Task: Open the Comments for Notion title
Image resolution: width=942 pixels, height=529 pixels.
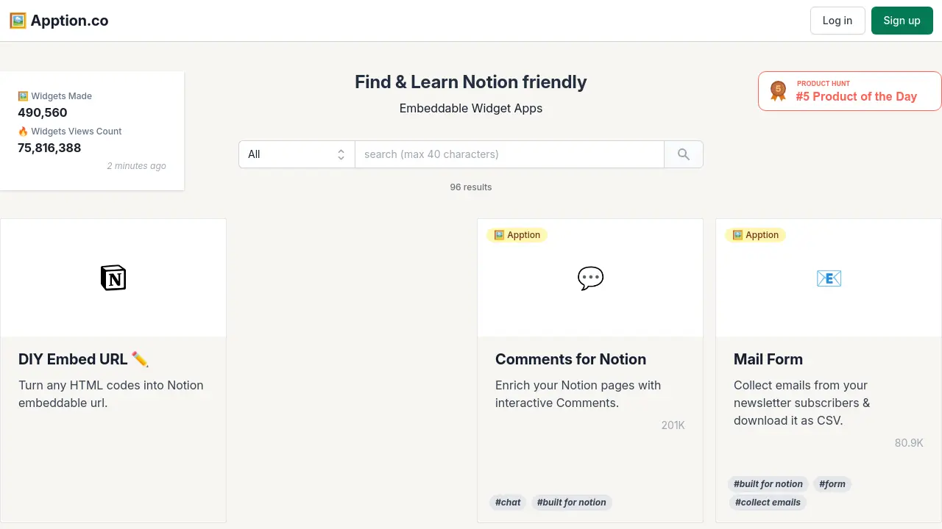Action: (x=570, y=359)
